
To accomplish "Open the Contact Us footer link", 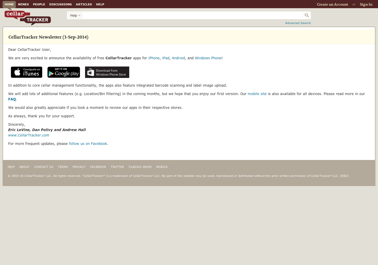I will pyautogui.click(x=44, y=167).
